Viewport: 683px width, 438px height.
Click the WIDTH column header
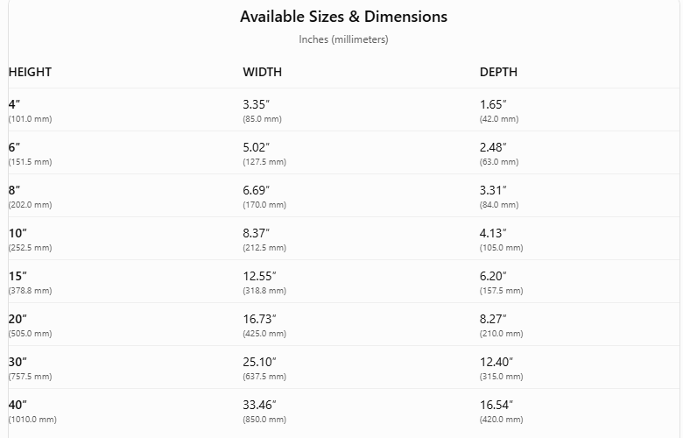(x=262, y=72)
